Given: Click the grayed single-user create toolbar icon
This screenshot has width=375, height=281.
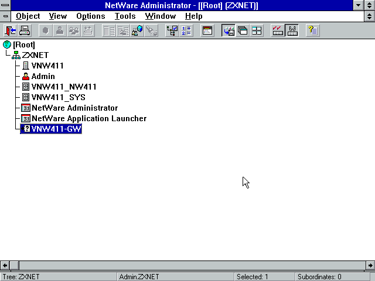Looking at the screenshot, I should (x=60, y=30).
